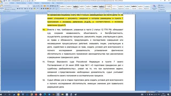Apply bold formatting

[x=18, y=9]
